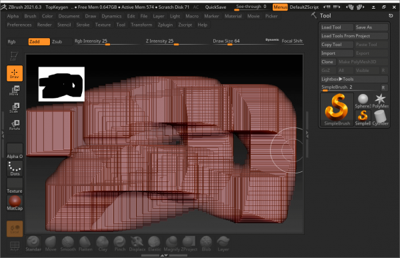Adjust the Focal Shift slider

coord(293,41)
